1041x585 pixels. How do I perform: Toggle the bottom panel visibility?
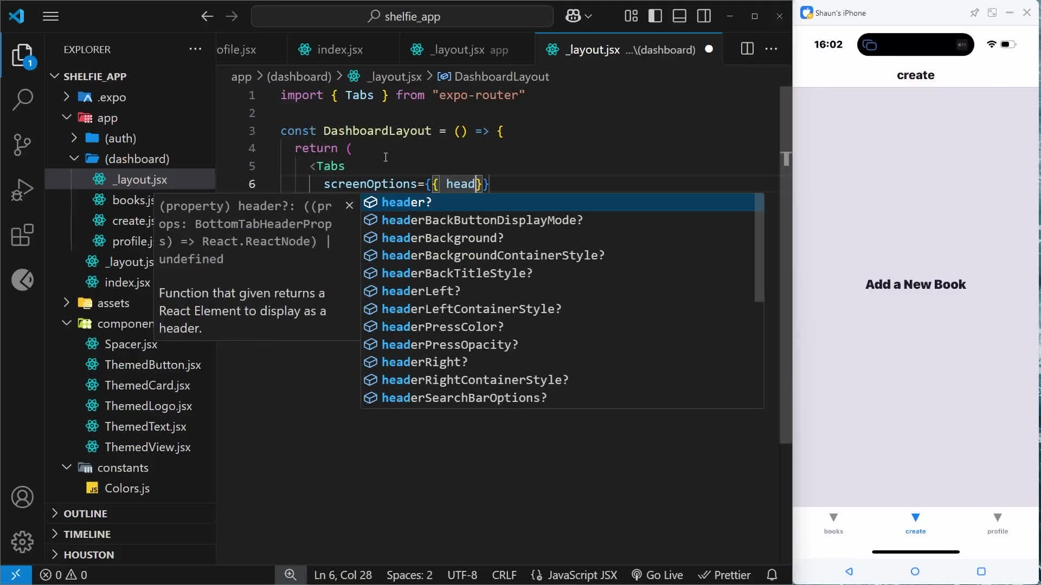[679, 16]
